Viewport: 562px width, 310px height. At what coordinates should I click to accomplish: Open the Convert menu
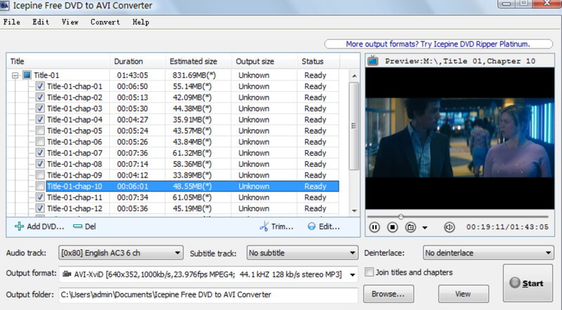pos(105,22)
